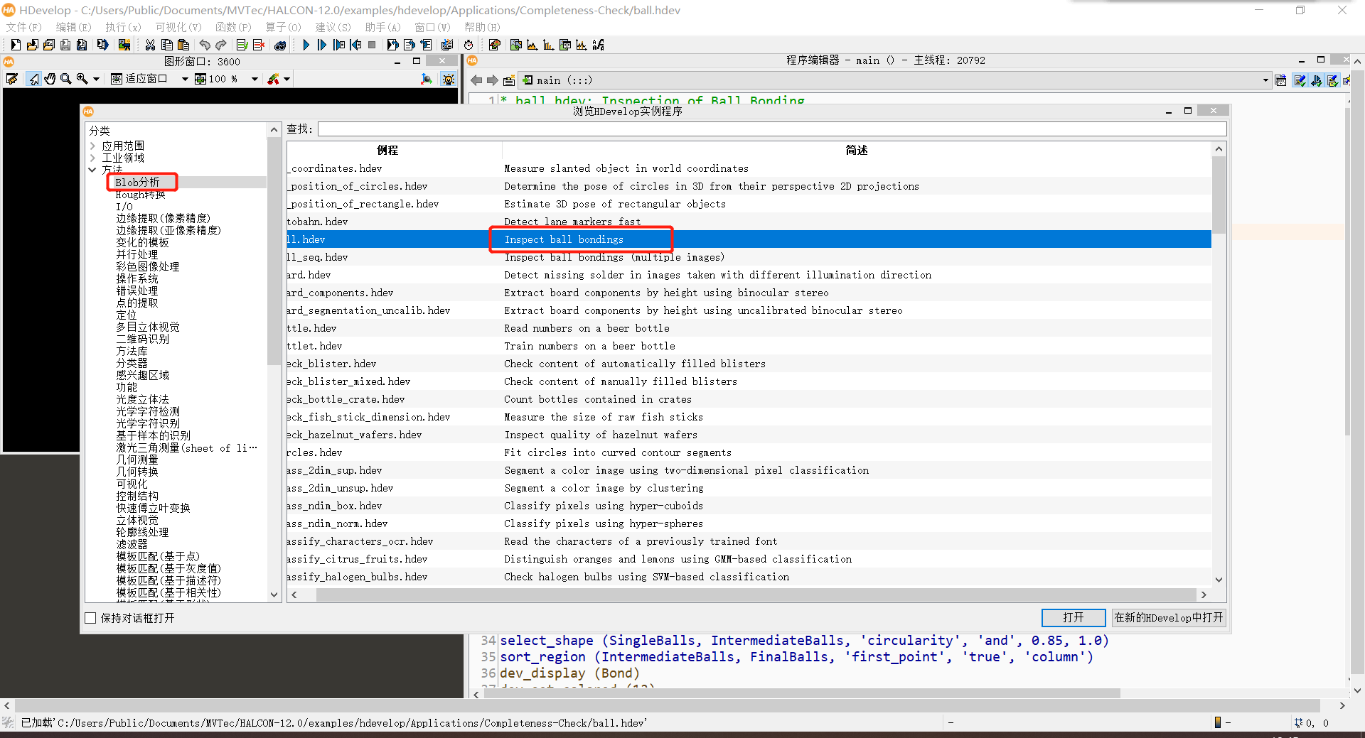Click the Undo arrow icon
The image size is (1365, 738).
(x=205, y=45)
